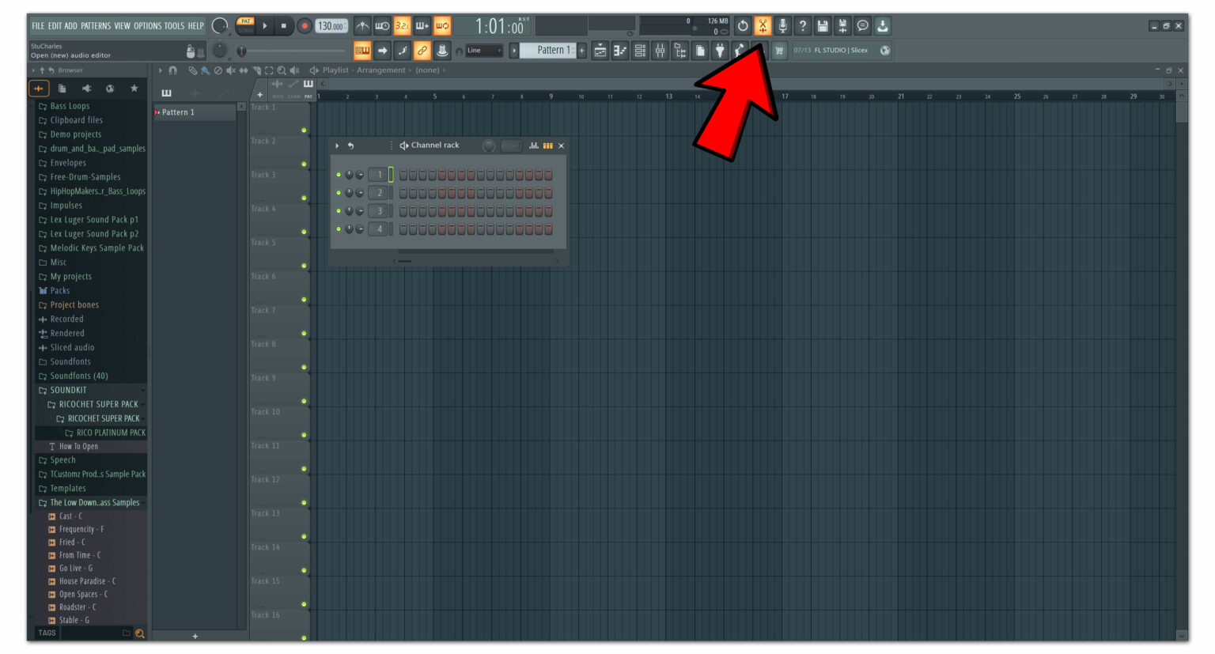This screenshot has width=1215, height=654.
Task: Open the Line snap dropdown in the playlist
Action: [484, 50]
